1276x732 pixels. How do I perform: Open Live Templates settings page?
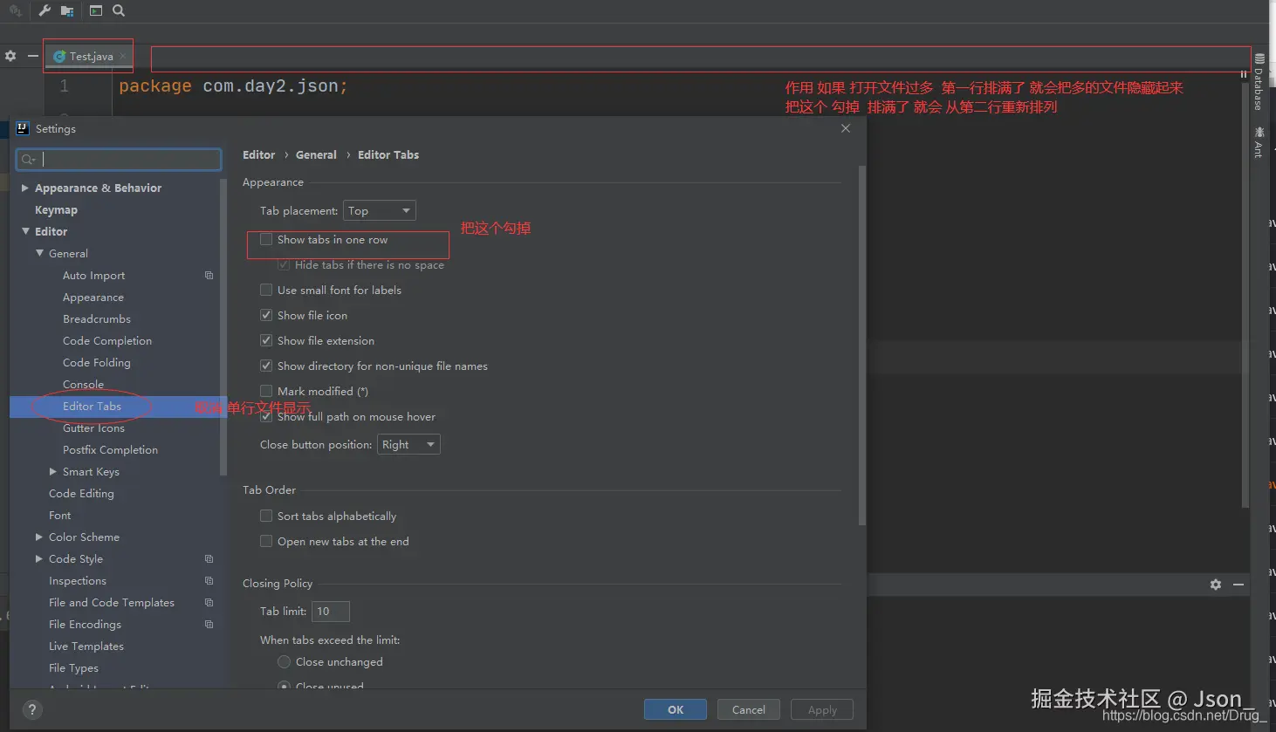[x=86, y=646]
